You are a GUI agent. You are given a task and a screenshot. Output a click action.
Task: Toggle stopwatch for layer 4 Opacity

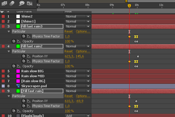pyautogui.click(x=14, y=66)
